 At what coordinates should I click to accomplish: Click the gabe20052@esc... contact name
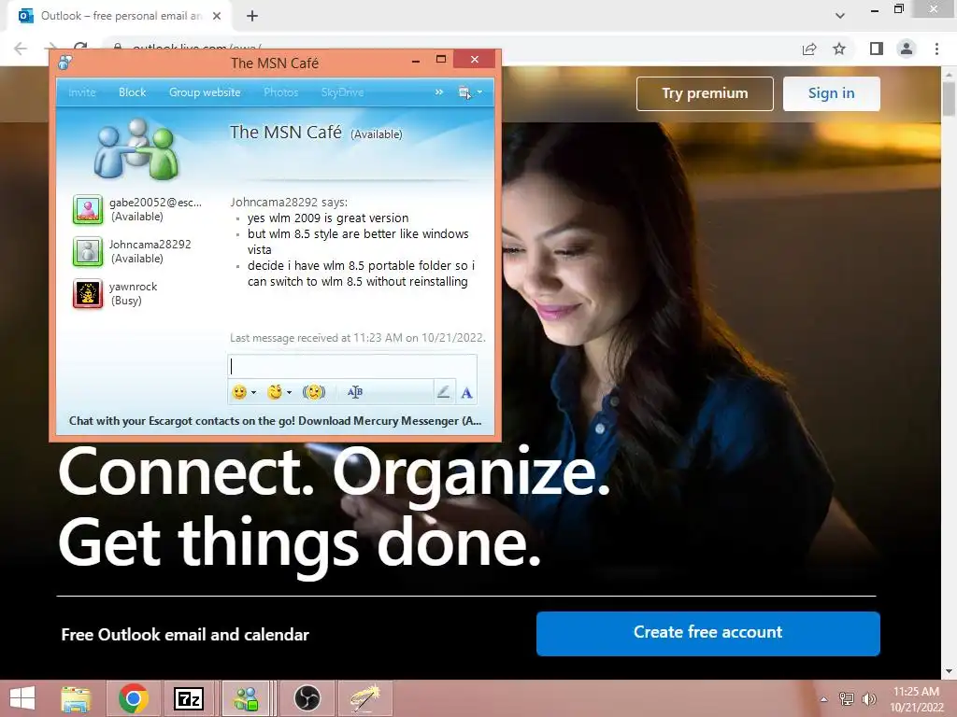(x=156, y=203)
